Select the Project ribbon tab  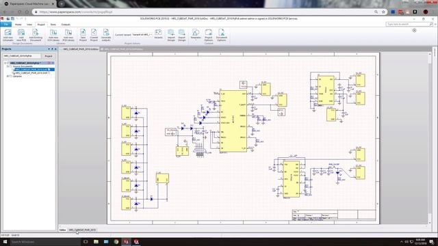point(41,25)
